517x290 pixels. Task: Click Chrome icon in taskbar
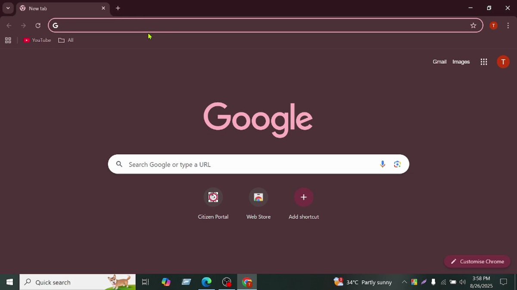point(247,282)
